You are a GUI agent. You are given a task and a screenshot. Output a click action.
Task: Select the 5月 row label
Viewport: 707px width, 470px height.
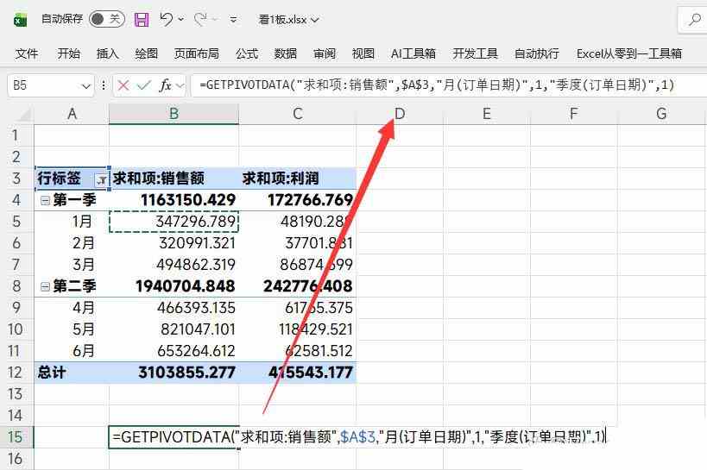[72, 329]
